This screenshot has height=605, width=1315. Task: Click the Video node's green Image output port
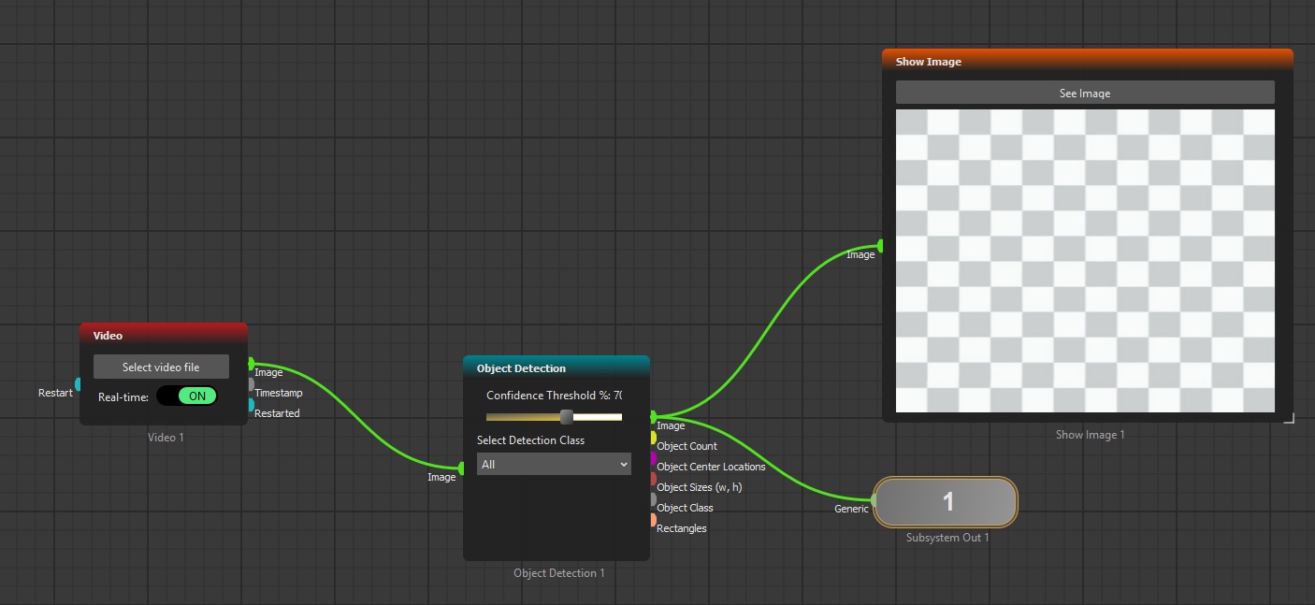[251, 363]
